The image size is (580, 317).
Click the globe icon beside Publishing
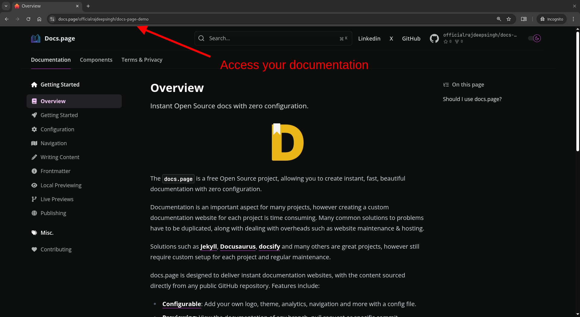(34, 213)
